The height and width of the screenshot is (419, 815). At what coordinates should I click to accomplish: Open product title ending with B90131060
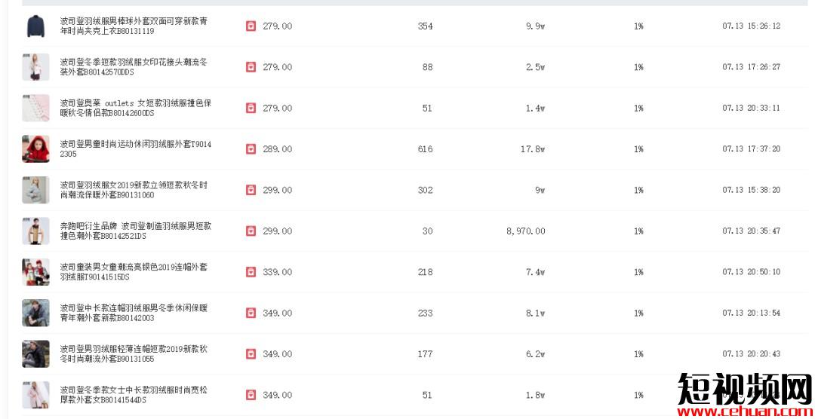pos(134,190)
